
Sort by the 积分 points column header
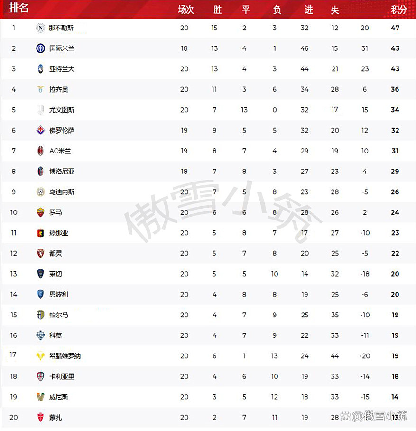point(399,10)
